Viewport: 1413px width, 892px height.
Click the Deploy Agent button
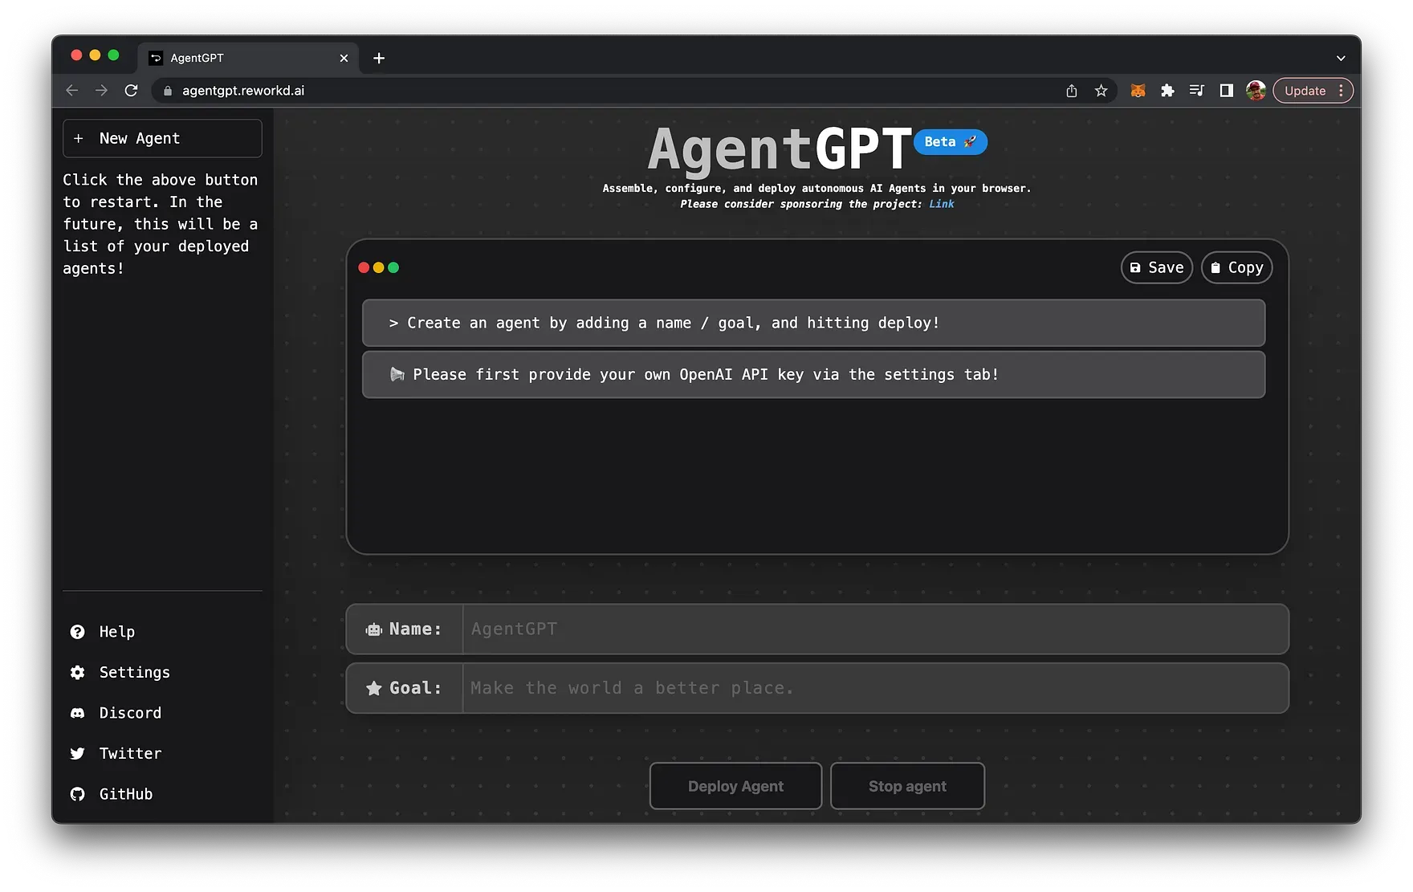click(x=735, y=786)
